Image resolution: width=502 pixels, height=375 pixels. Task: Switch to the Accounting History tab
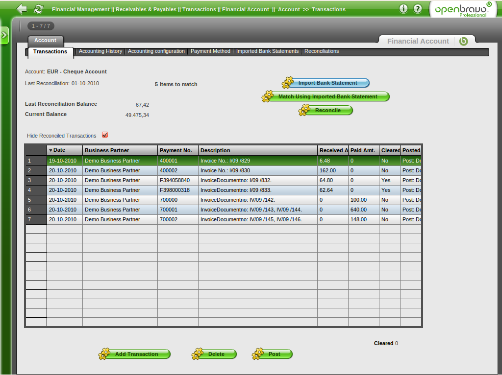point(100,51)
